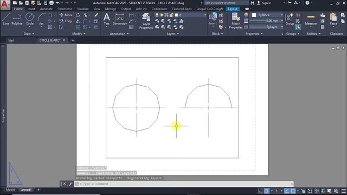Click the Trim tool icon
347x195 pixels.
coord(86,15)
